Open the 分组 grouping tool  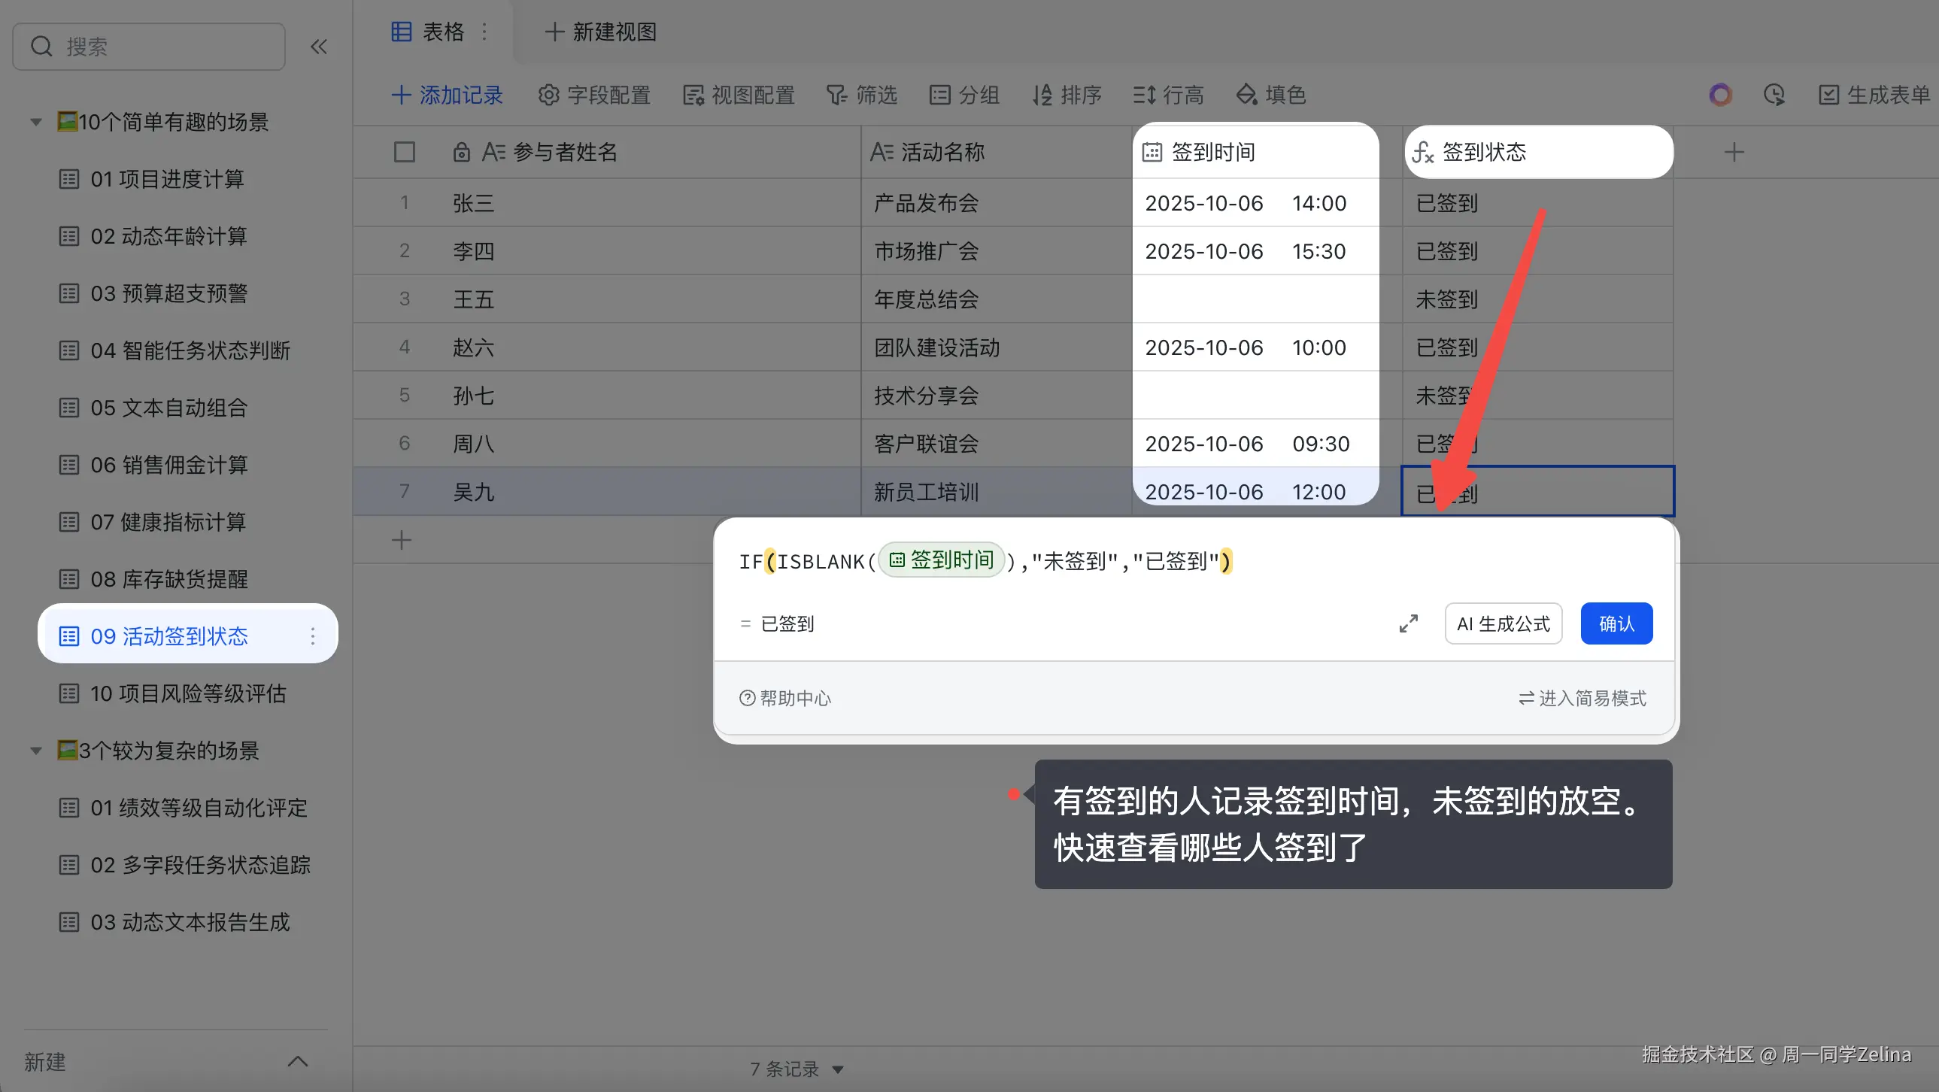pyautogui.click(x=964, y=95)
